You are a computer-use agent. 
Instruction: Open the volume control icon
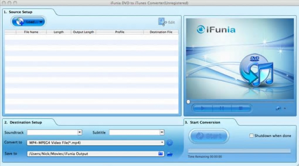click(278, 108)
